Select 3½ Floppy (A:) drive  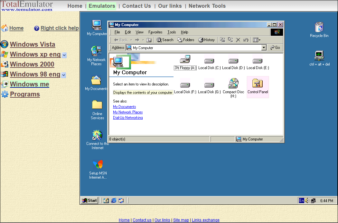click(x=185, y=62)
